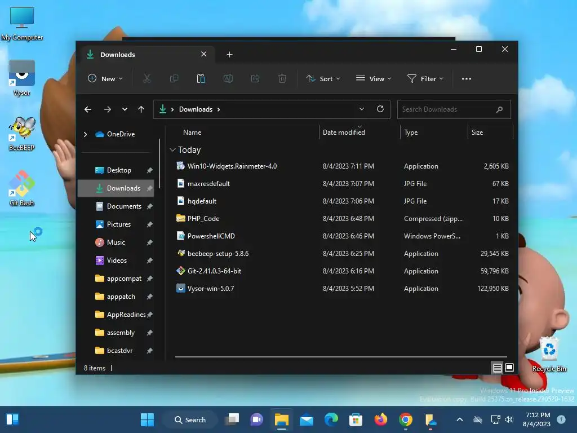Image resolution: width=577 pixels, height=433 pixels.
Task: Go back with the left arrow
Action: tap(87, 109)
